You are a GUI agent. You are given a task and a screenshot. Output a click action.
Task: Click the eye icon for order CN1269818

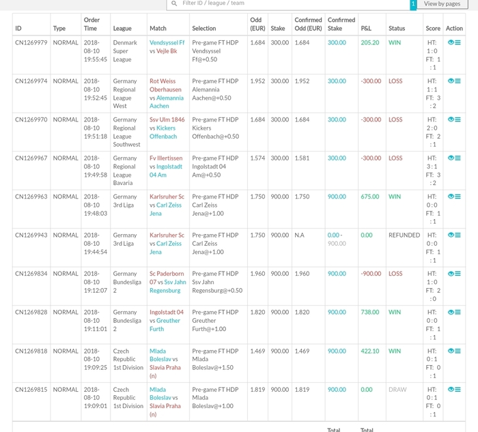(x=451, y=351)
